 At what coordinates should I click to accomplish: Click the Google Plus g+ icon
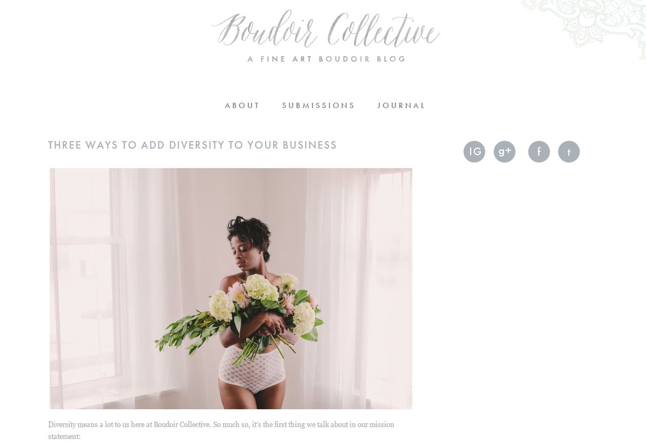click(505, 151)
